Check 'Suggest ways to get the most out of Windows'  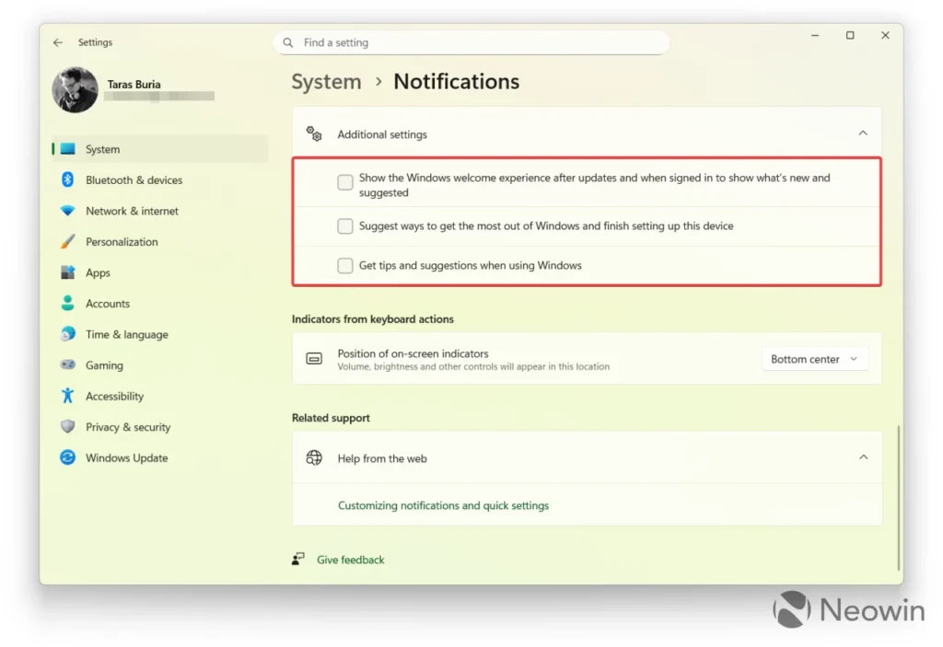345,226
